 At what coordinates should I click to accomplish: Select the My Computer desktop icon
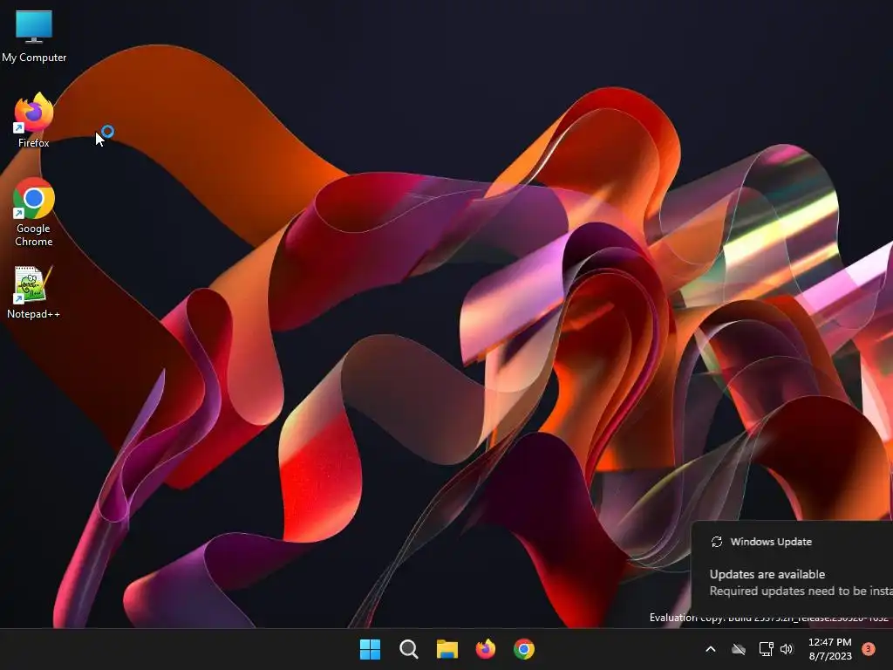(x=34, y=36)
